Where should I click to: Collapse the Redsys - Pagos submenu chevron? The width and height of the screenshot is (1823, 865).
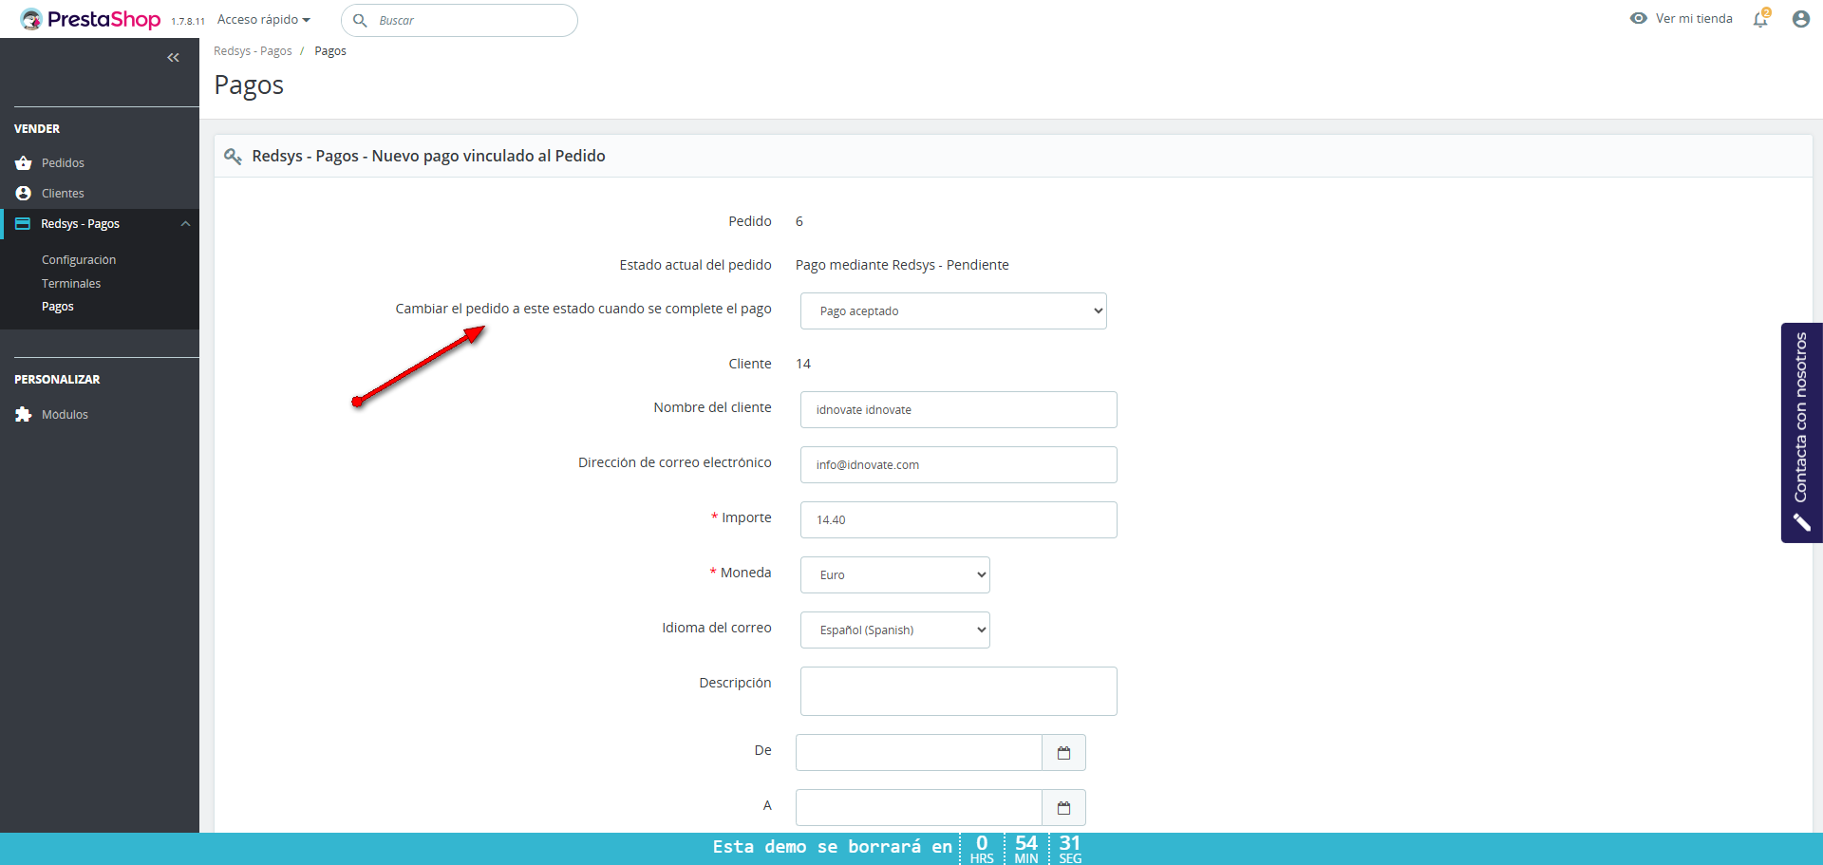click(x=185, y=224)
